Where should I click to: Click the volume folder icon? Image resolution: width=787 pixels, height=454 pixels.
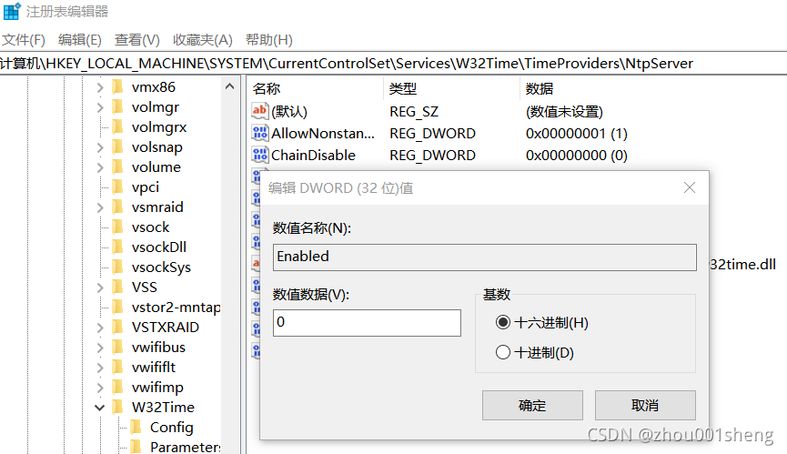[x=118, y=167]
